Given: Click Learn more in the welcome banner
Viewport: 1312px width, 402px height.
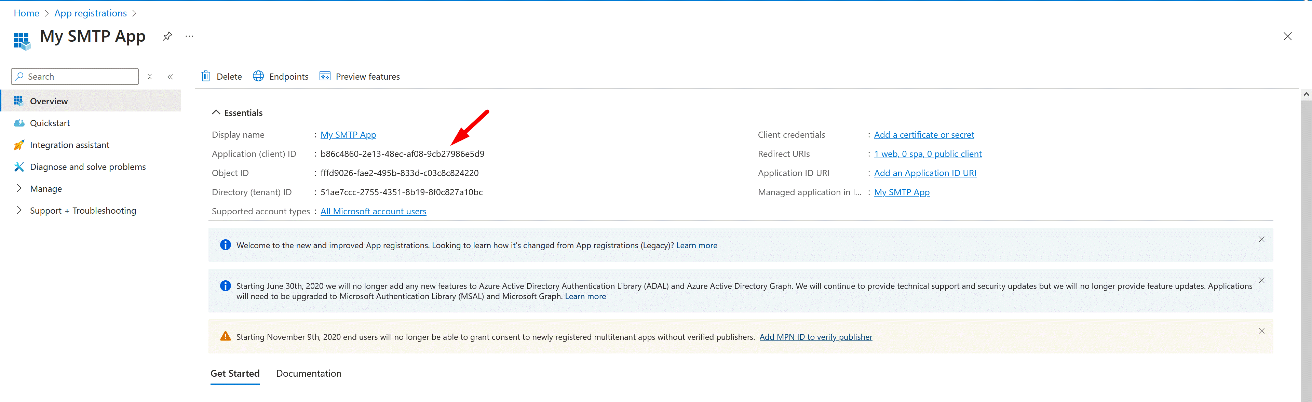Looking at the screenshot, I should (x=696, y=245).
